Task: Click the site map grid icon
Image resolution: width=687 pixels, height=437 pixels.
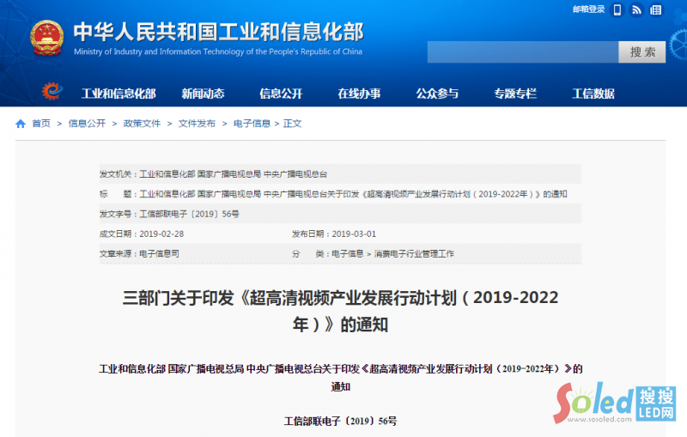Action: pos(657,10)
